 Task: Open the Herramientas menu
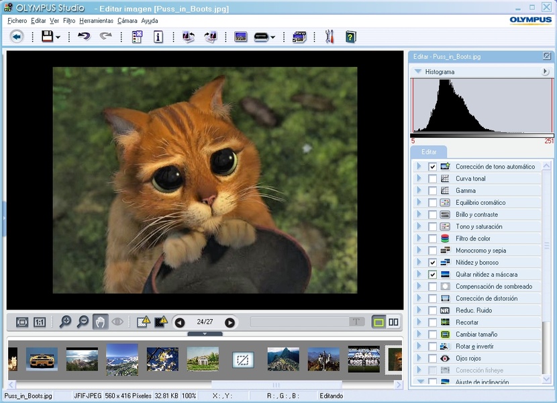[x=96, y=21]
